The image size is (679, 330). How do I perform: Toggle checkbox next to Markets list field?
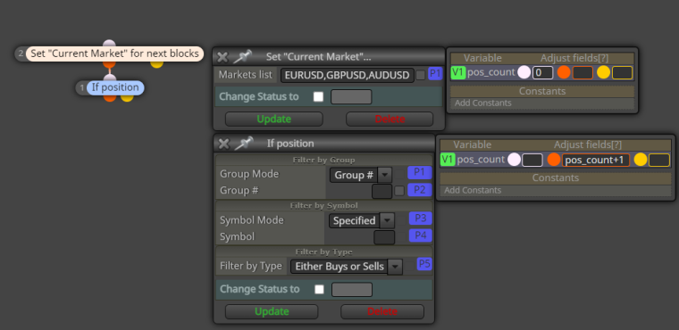[x=421, y=76]
